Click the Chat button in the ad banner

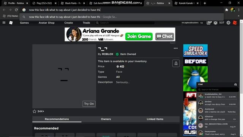[x=164, y=37]
